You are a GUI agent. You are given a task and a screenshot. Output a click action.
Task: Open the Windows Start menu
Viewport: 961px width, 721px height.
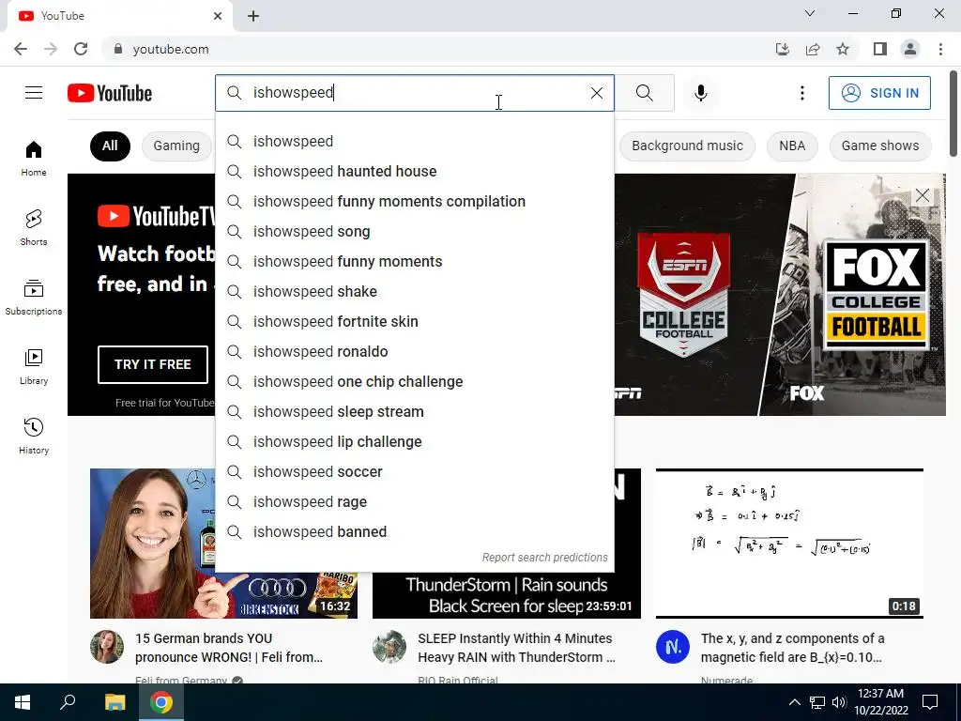tap(23, 702)
